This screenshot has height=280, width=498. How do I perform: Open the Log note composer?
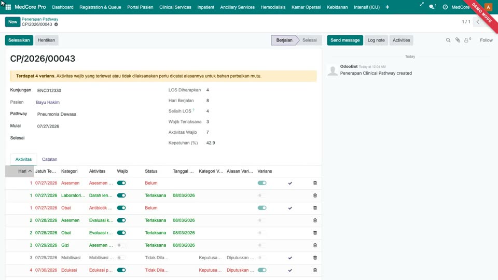(x=376, y=40)
